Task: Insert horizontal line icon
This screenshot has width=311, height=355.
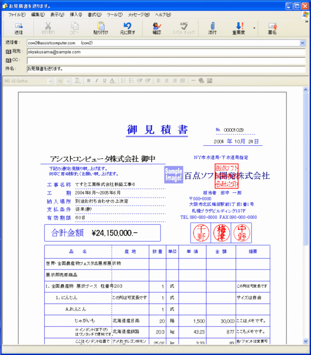Action: [x=193, y=81]
